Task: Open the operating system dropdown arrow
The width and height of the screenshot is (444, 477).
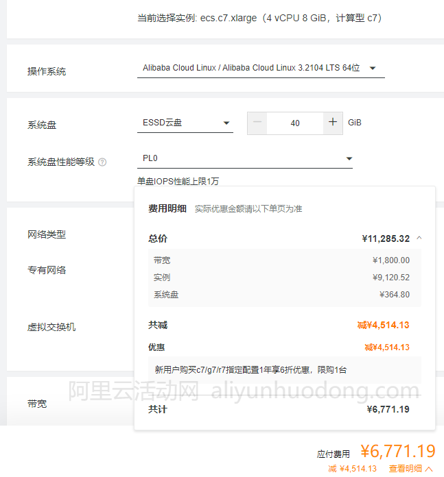Action: point(373,68)
